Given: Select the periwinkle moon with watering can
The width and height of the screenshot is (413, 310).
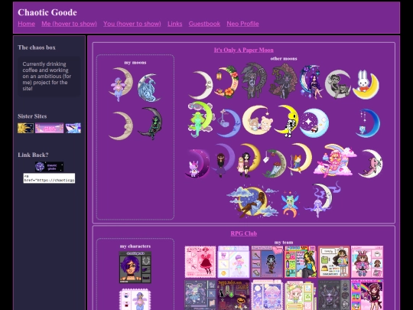Looking at the screenshot, I should [228, 122].
